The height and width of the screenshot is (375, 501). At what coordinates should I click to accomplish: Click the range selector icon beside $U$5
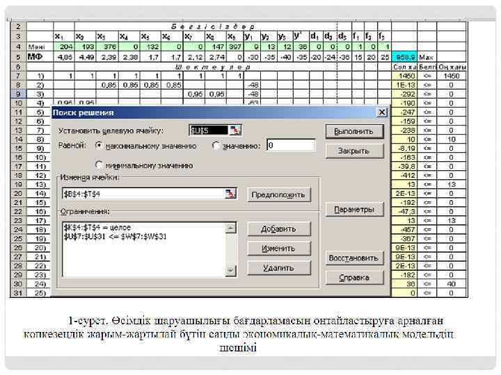tap(235, 130)
